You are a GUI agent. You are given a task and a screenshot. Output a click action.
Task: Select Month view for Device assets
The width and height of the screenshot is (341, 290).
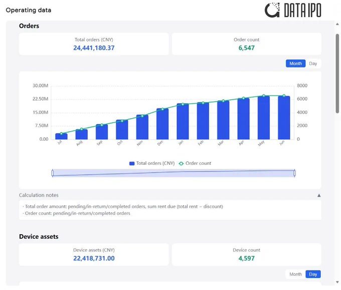pyautogui.click(x=295, y=274)
